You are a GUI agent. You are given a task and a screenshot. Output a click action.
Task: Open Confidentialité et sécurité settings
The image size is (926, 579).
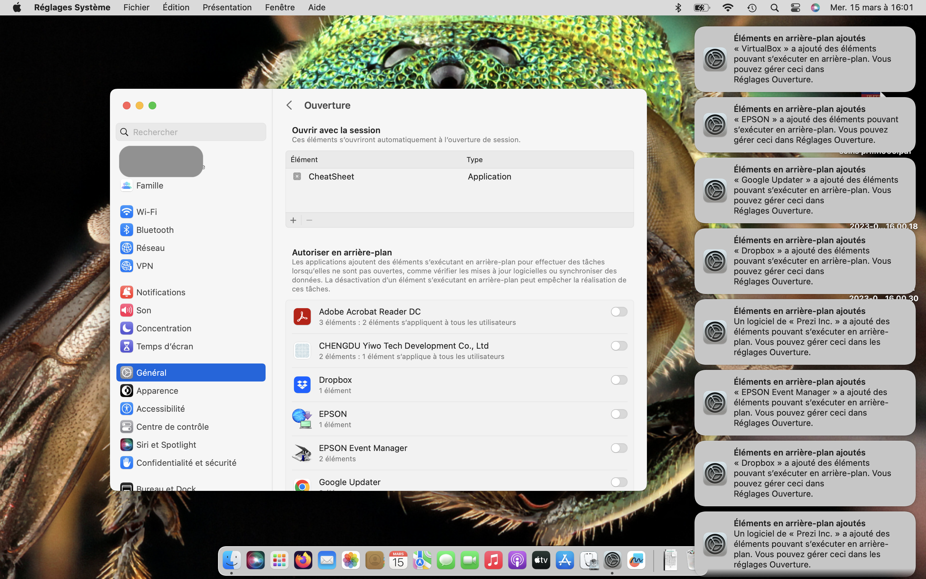point(186,463)
